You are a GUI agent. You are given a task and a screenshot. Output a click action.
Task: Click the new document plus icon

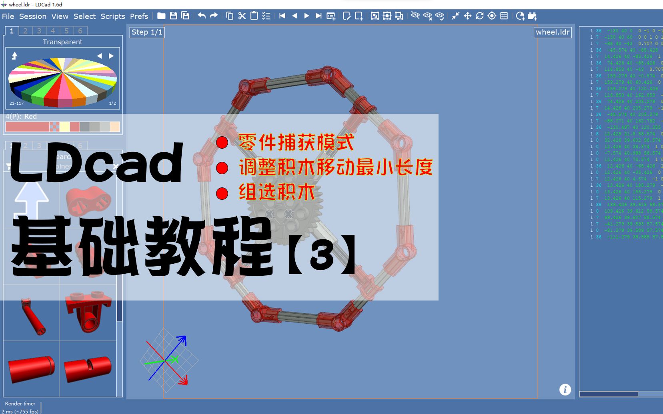point(359,16)
